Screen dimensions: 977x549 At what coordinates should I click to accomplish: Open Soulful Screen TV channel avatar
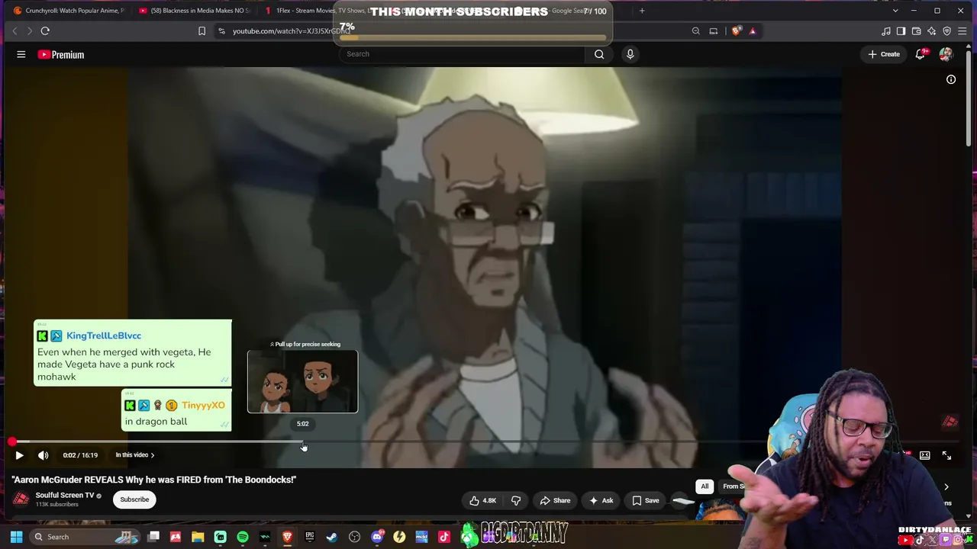click(x=21, y=499)
